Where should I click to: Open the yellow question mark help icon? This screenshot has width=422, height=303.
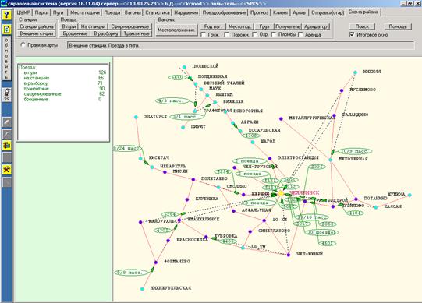coord(7,15)
